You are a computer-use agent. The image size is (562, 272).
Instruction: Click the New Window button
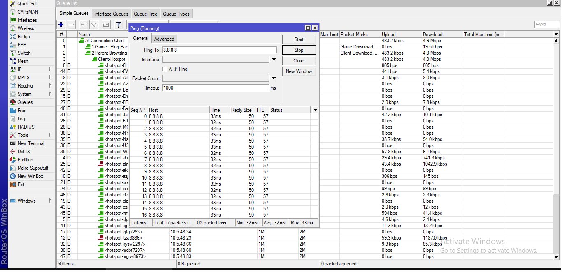[x=299, y=71]
